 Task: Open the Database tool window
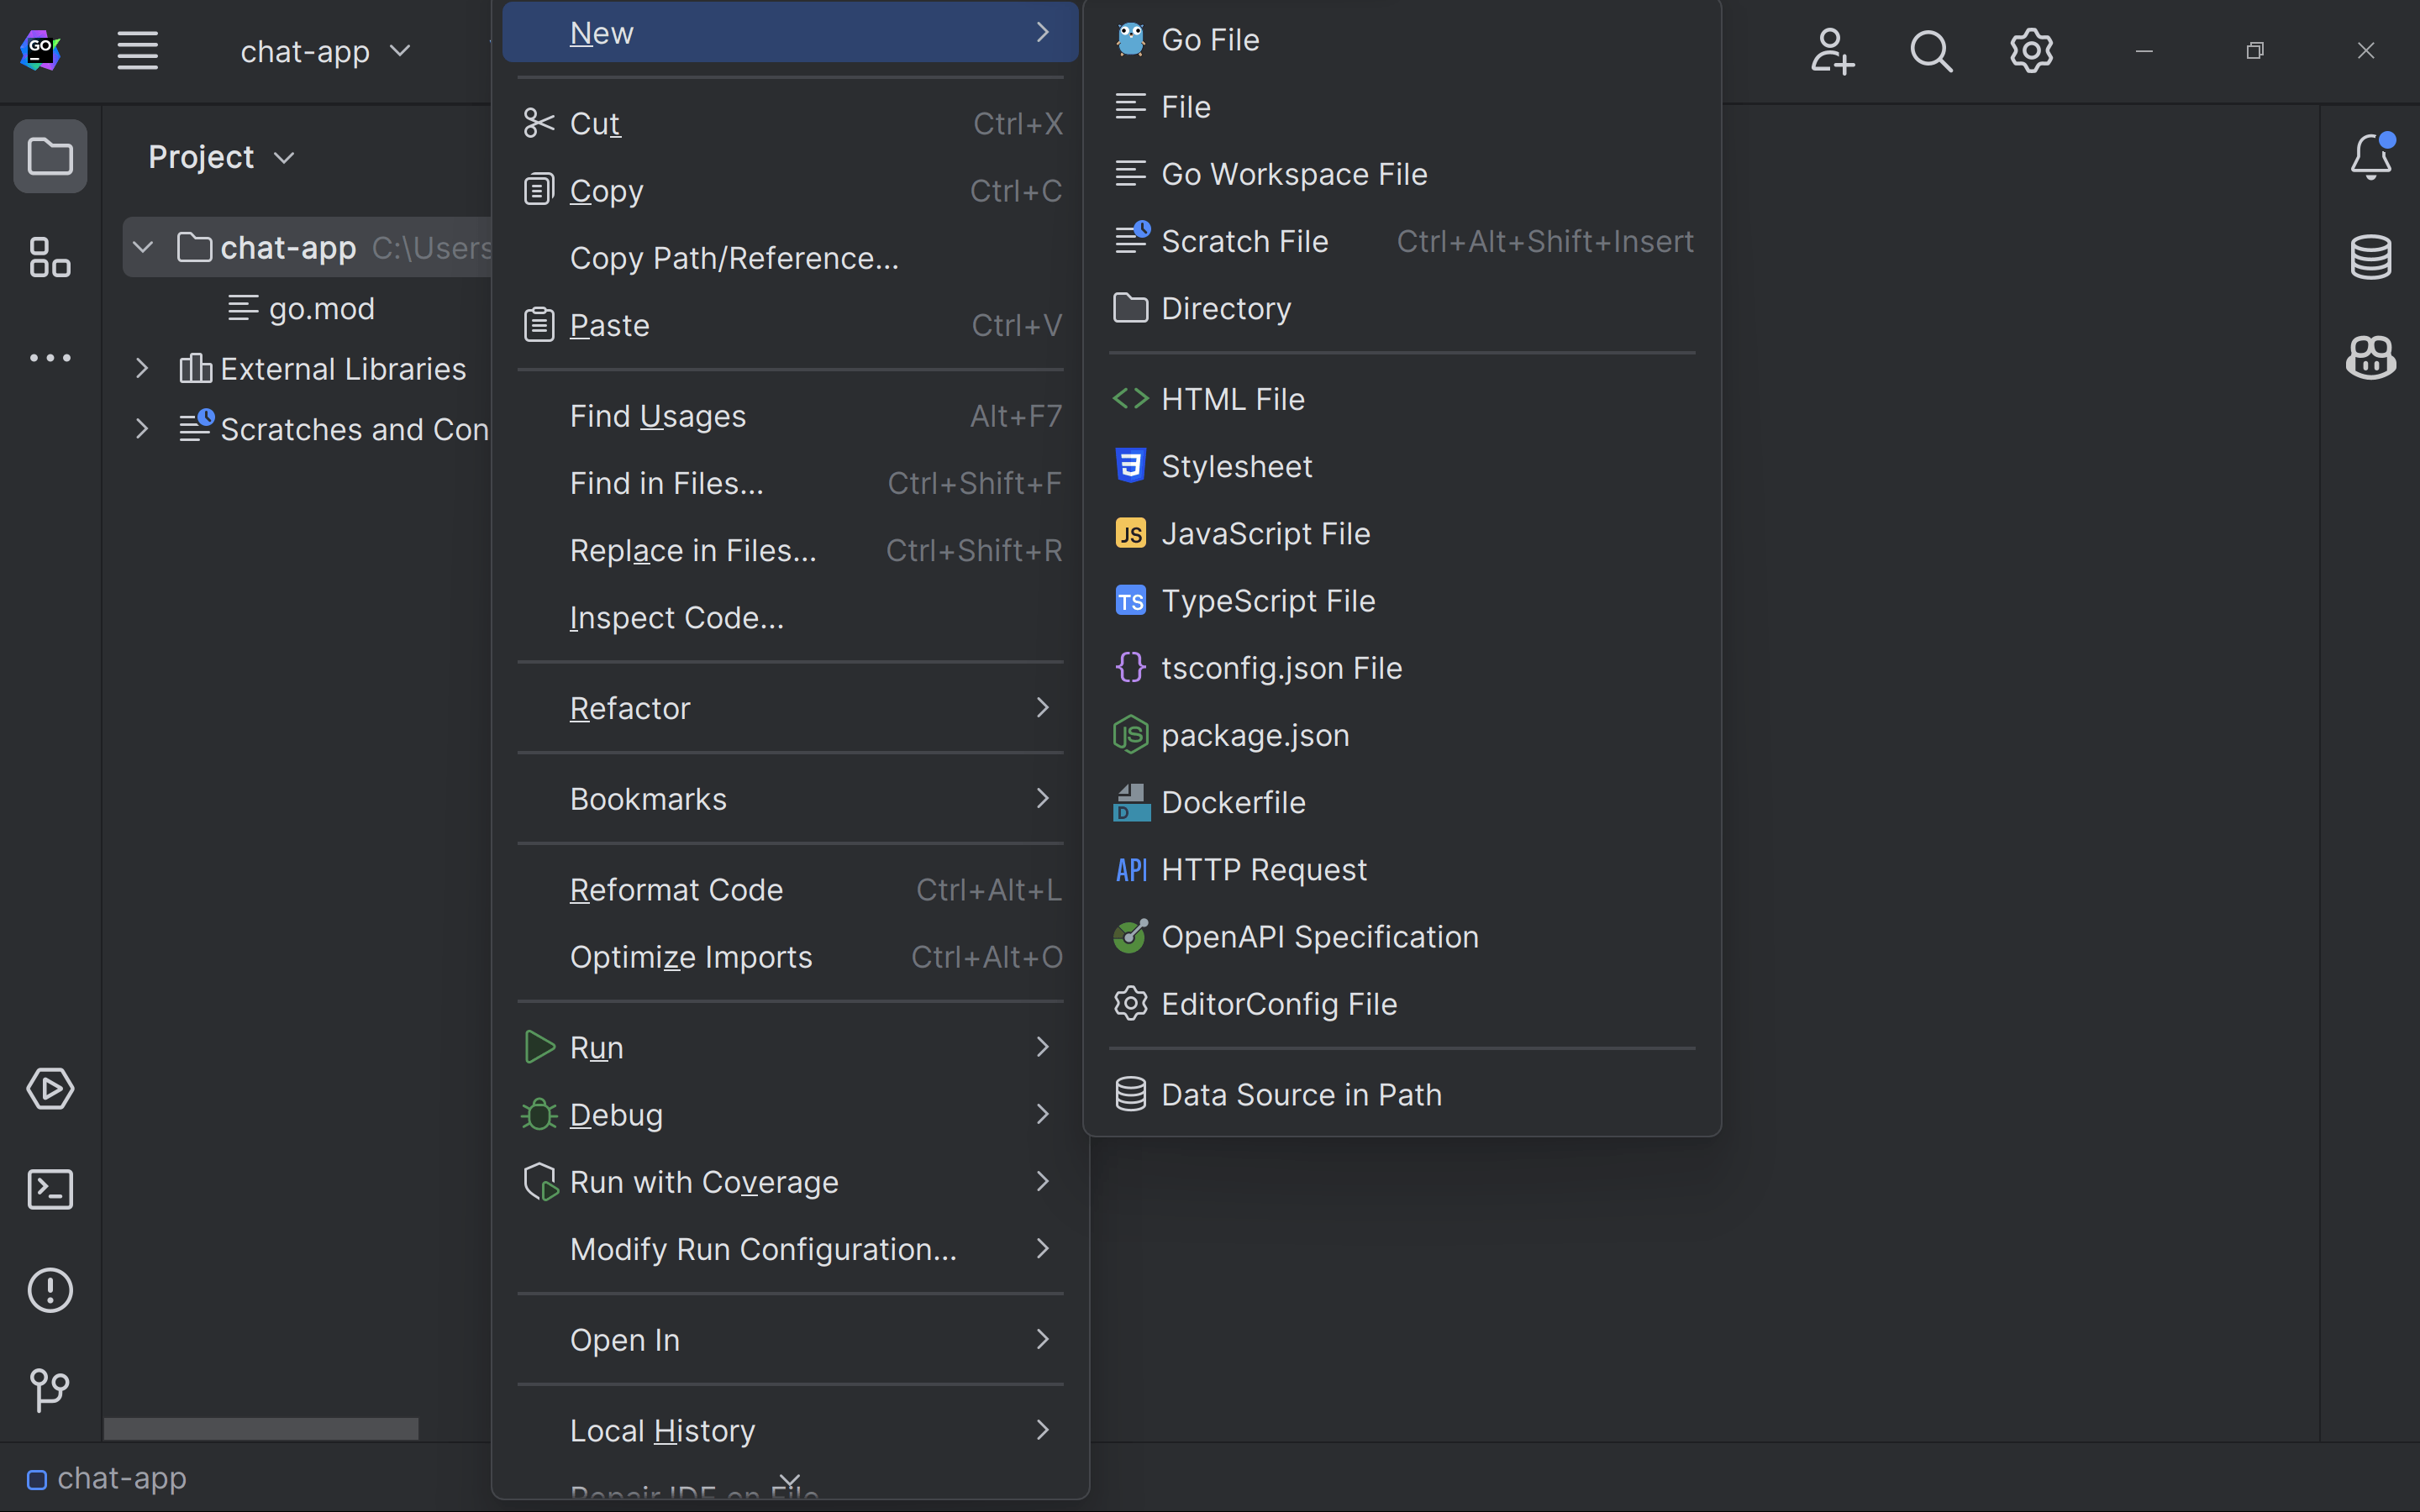coord(2370,256)
